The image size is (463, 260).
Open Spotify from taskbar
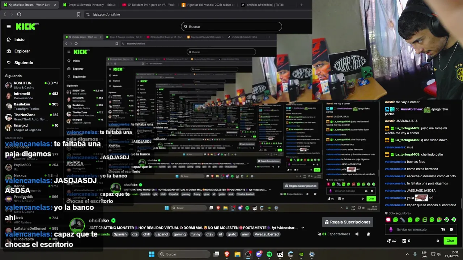269,254
